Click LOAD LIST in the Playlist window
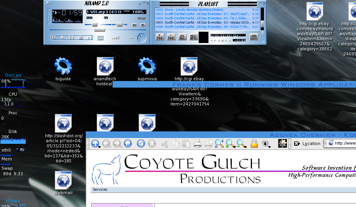The height and width of the screenshot is (207, 356). 254,37
